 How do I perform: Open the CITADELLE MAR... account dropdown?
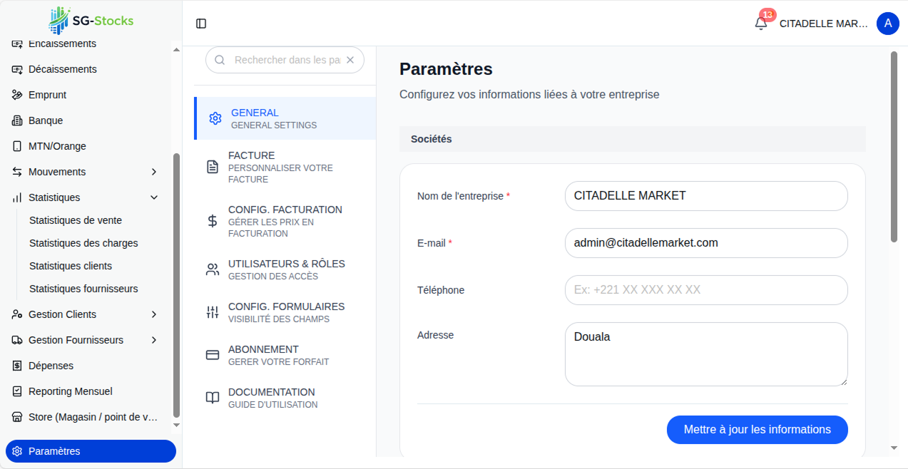[823, 24]
